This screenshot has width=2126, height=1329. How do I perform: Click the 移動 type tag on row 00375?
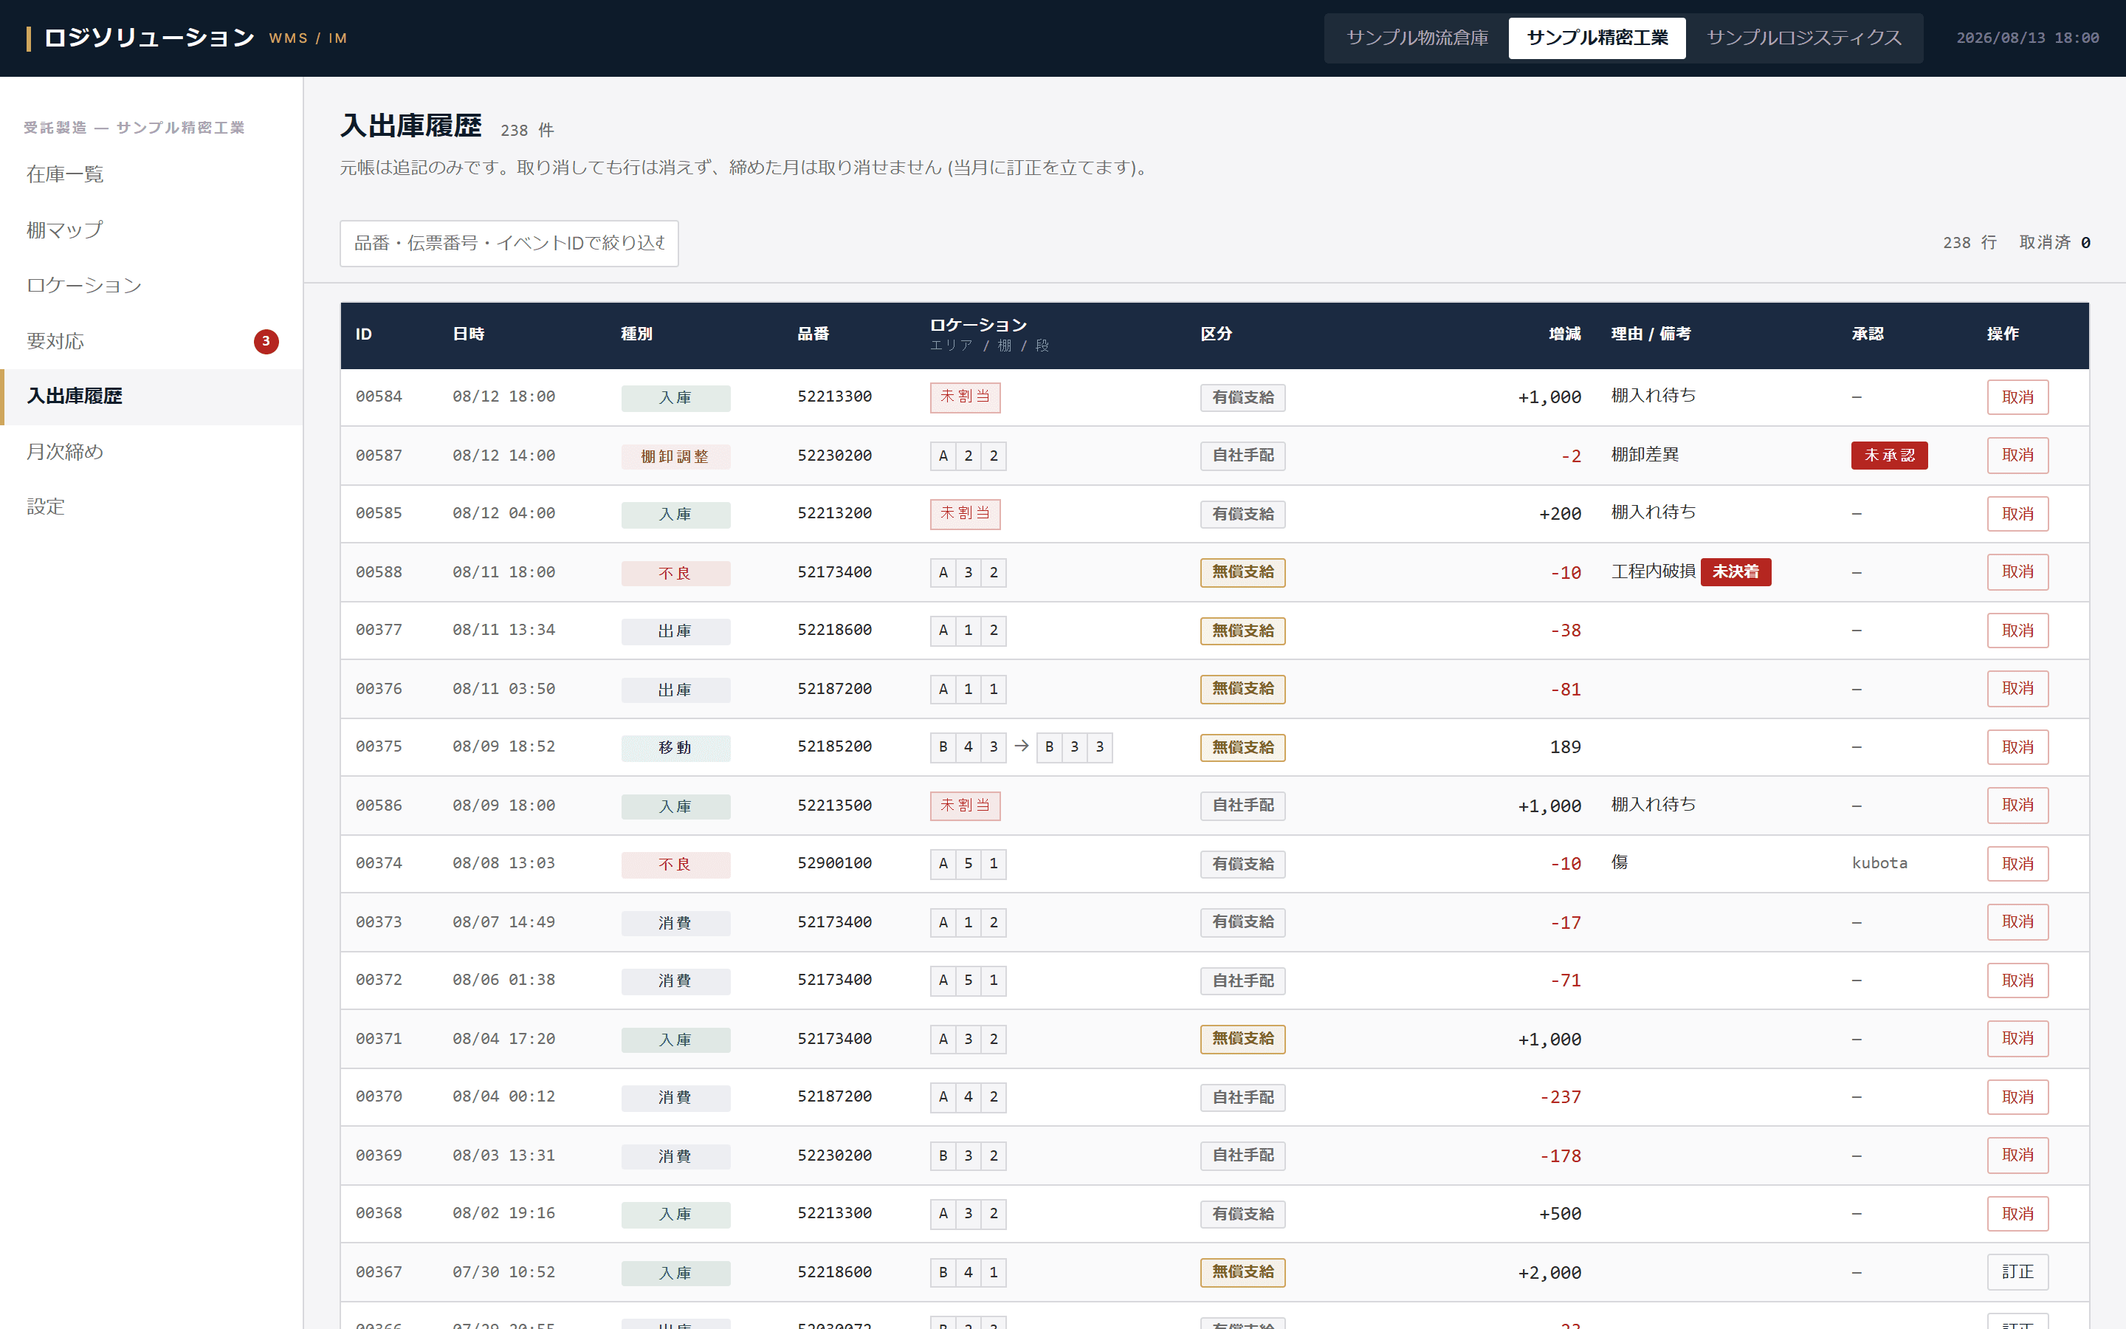tap(675, 748)
